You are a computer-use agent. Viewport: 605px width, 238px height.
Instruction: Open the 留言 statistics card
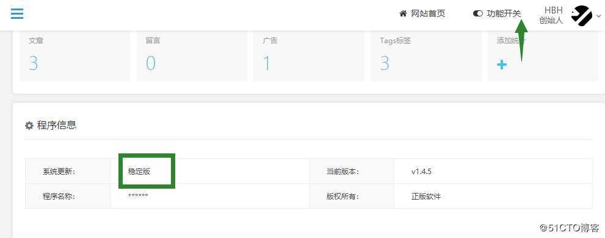192,56
